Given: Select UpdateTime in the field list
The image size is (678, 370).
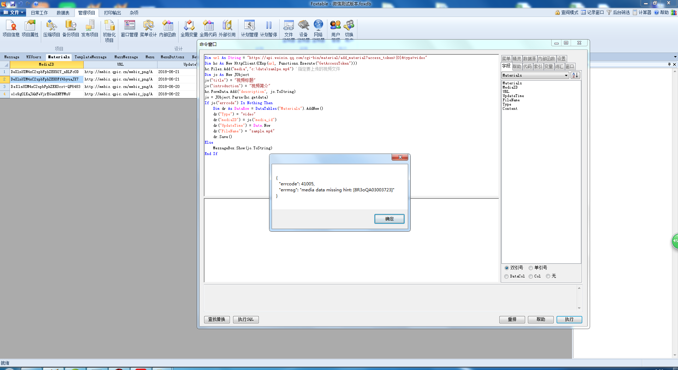Looking at the screenshot, I should click(513, 96).
